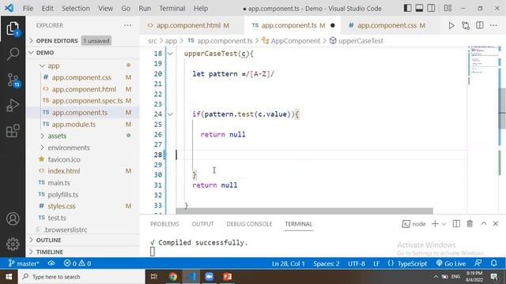Screen dimensions: 506x284
Task: Open the Run and Debug view
Action: [13, 105]
